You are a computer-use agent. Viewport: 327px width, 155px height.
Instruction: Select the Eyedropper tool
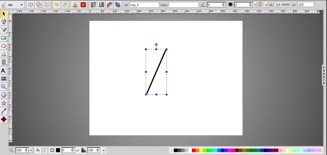click(4, 111)
